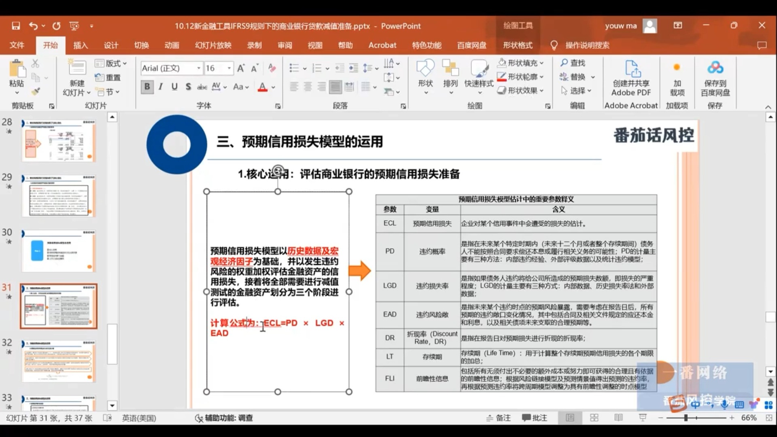The height and width of the screenshot is (437, 777).
Task: Open Shape Fill (形状填充) dropdown
Action: pyautogui.click(x=541, y=63)
